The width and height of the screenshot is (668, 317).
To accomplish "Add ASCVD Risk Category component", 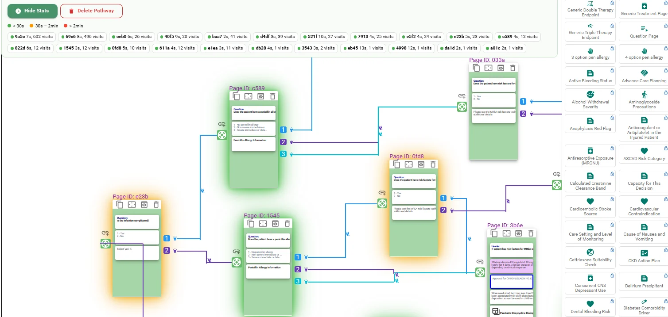I will (x=644, y=154).
